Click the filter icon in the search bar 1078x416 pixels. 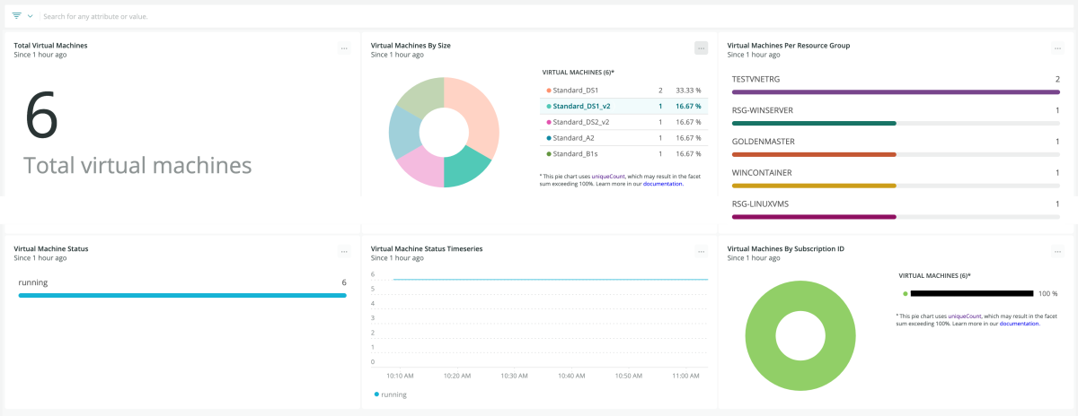(x=16, y=16)
